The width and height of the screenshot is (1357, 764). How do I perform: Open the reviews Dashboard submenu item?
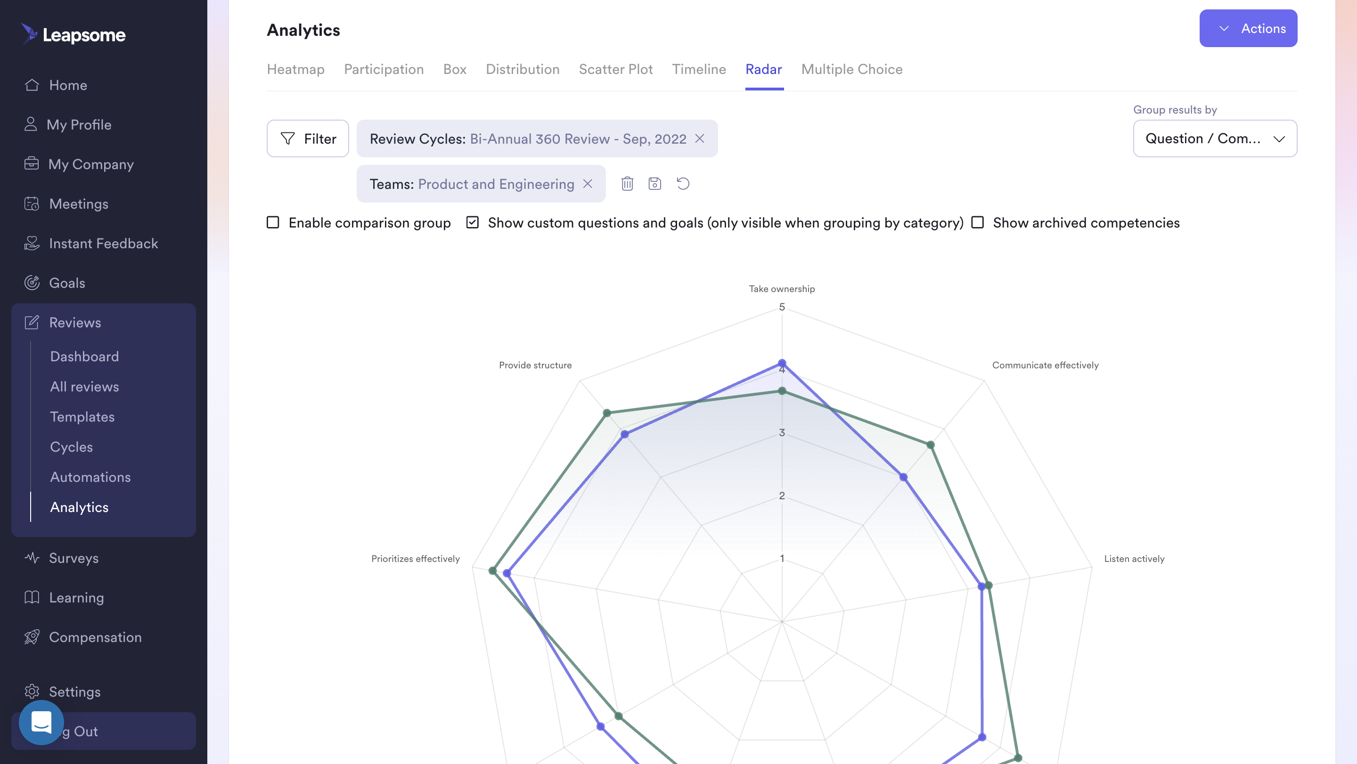click(x=84, y=357)
